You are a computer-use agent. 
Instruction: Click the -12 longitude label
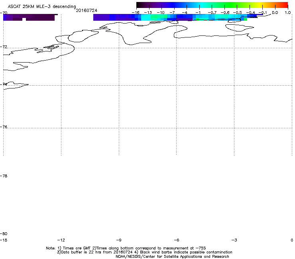coord(61,240)
